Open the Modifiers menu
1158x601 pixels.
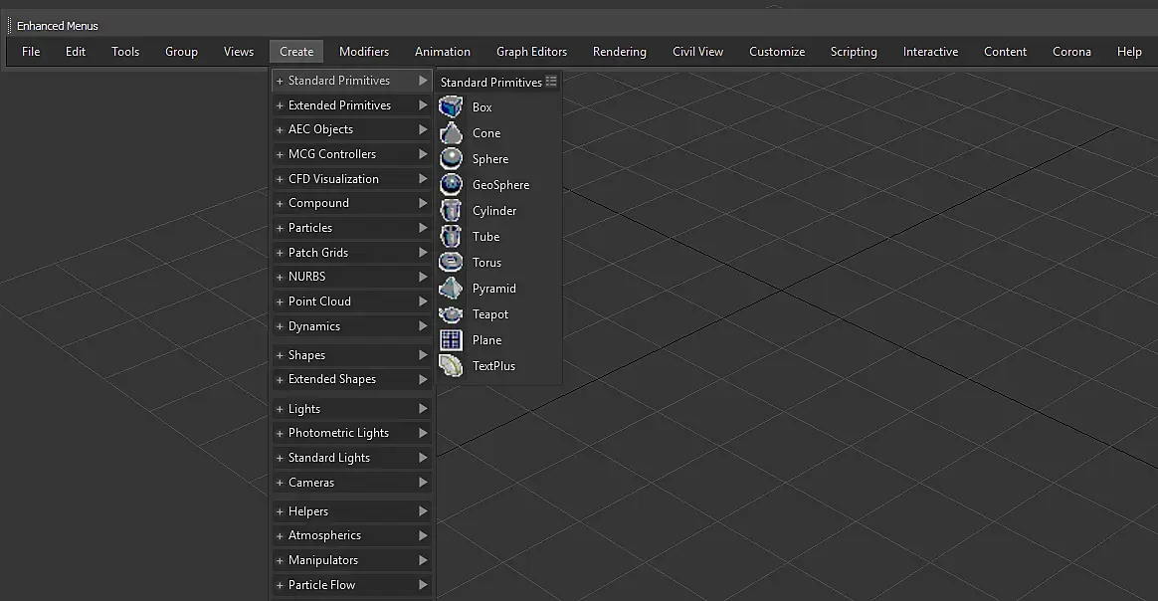pos(364,52)
